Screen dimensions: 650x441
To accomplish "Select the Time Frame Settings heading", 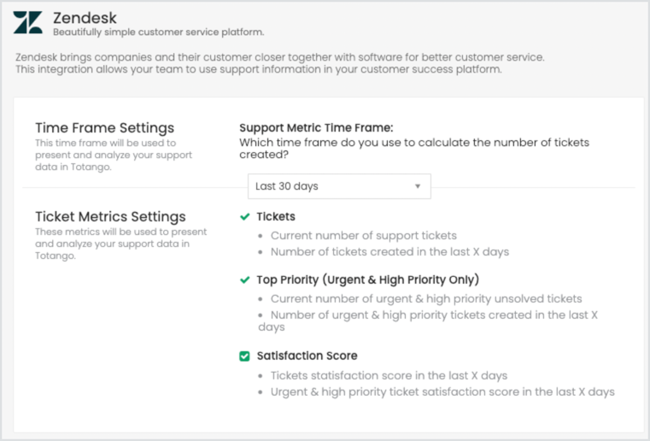I will (x=104, y=128).
